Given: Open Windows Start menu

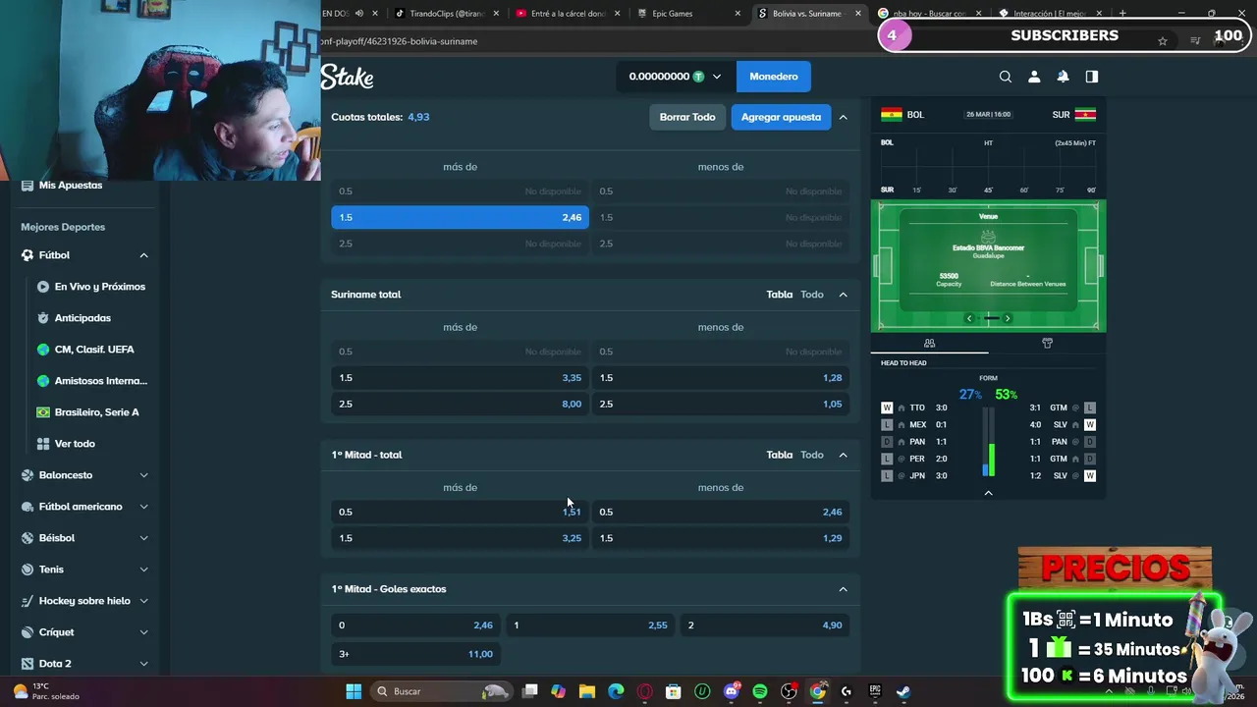Looking at the screenshot, I should point(354,691).
